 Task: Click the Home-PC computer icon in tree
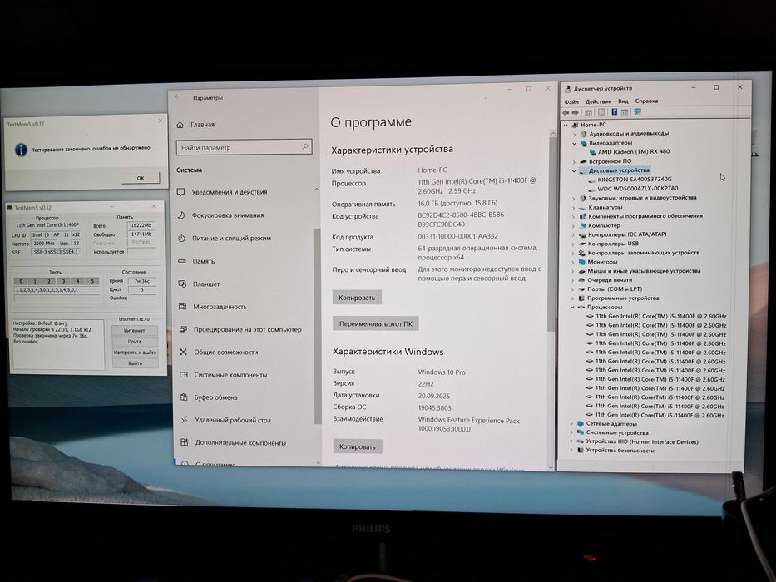click(x=575, y=125)
